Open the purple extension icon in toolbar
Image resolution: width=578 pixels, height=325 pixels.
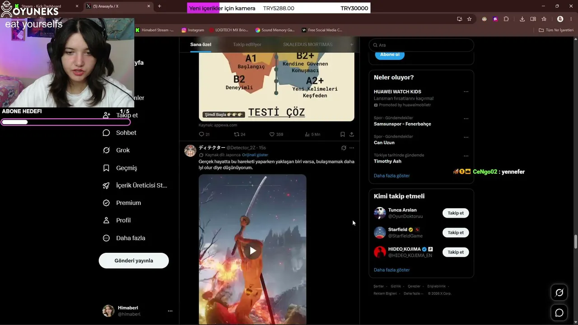coord(495,19)
